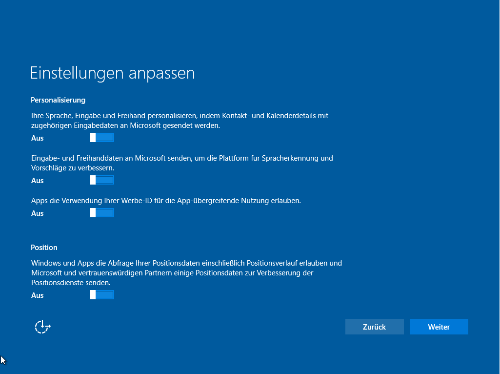Turn on the Position data switch
Image resolution: width=500 pixels, height=374 pixels.
pos(102,295)
